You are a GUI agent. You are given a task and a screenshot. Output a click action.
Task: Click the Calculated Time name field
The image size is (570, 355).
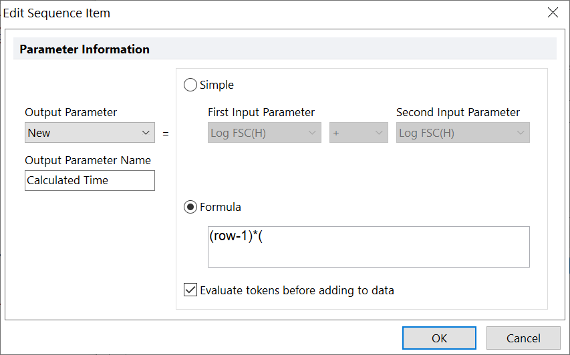pyautogui.click(x=90, y=180)
